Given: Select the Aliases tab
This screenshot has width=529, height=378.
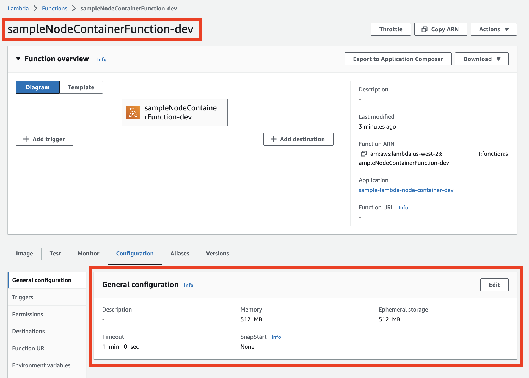Looking at the screenshot, I should (x=180, y=253).
